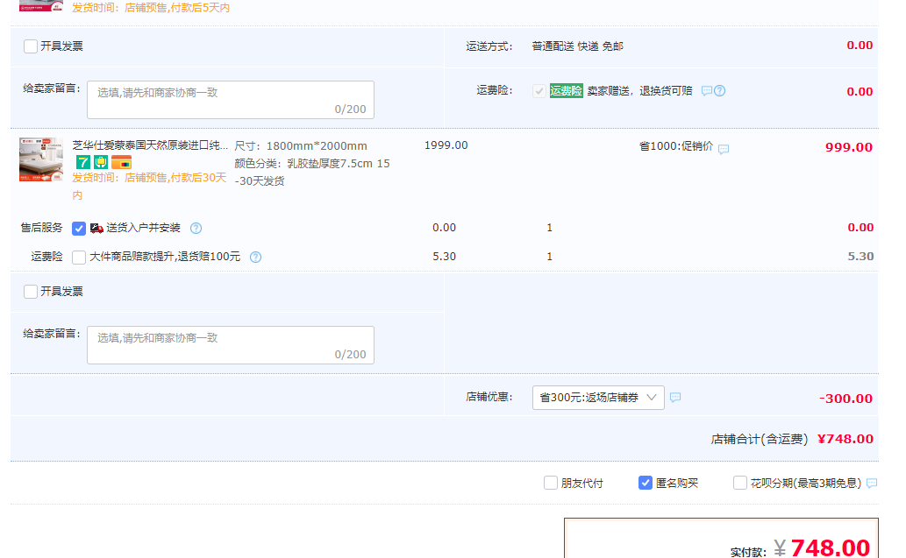Click the comment bubble icon next to 退换货可赔
Image resolution: width=906 pixels, height=558 pixels.
[707, 91]
